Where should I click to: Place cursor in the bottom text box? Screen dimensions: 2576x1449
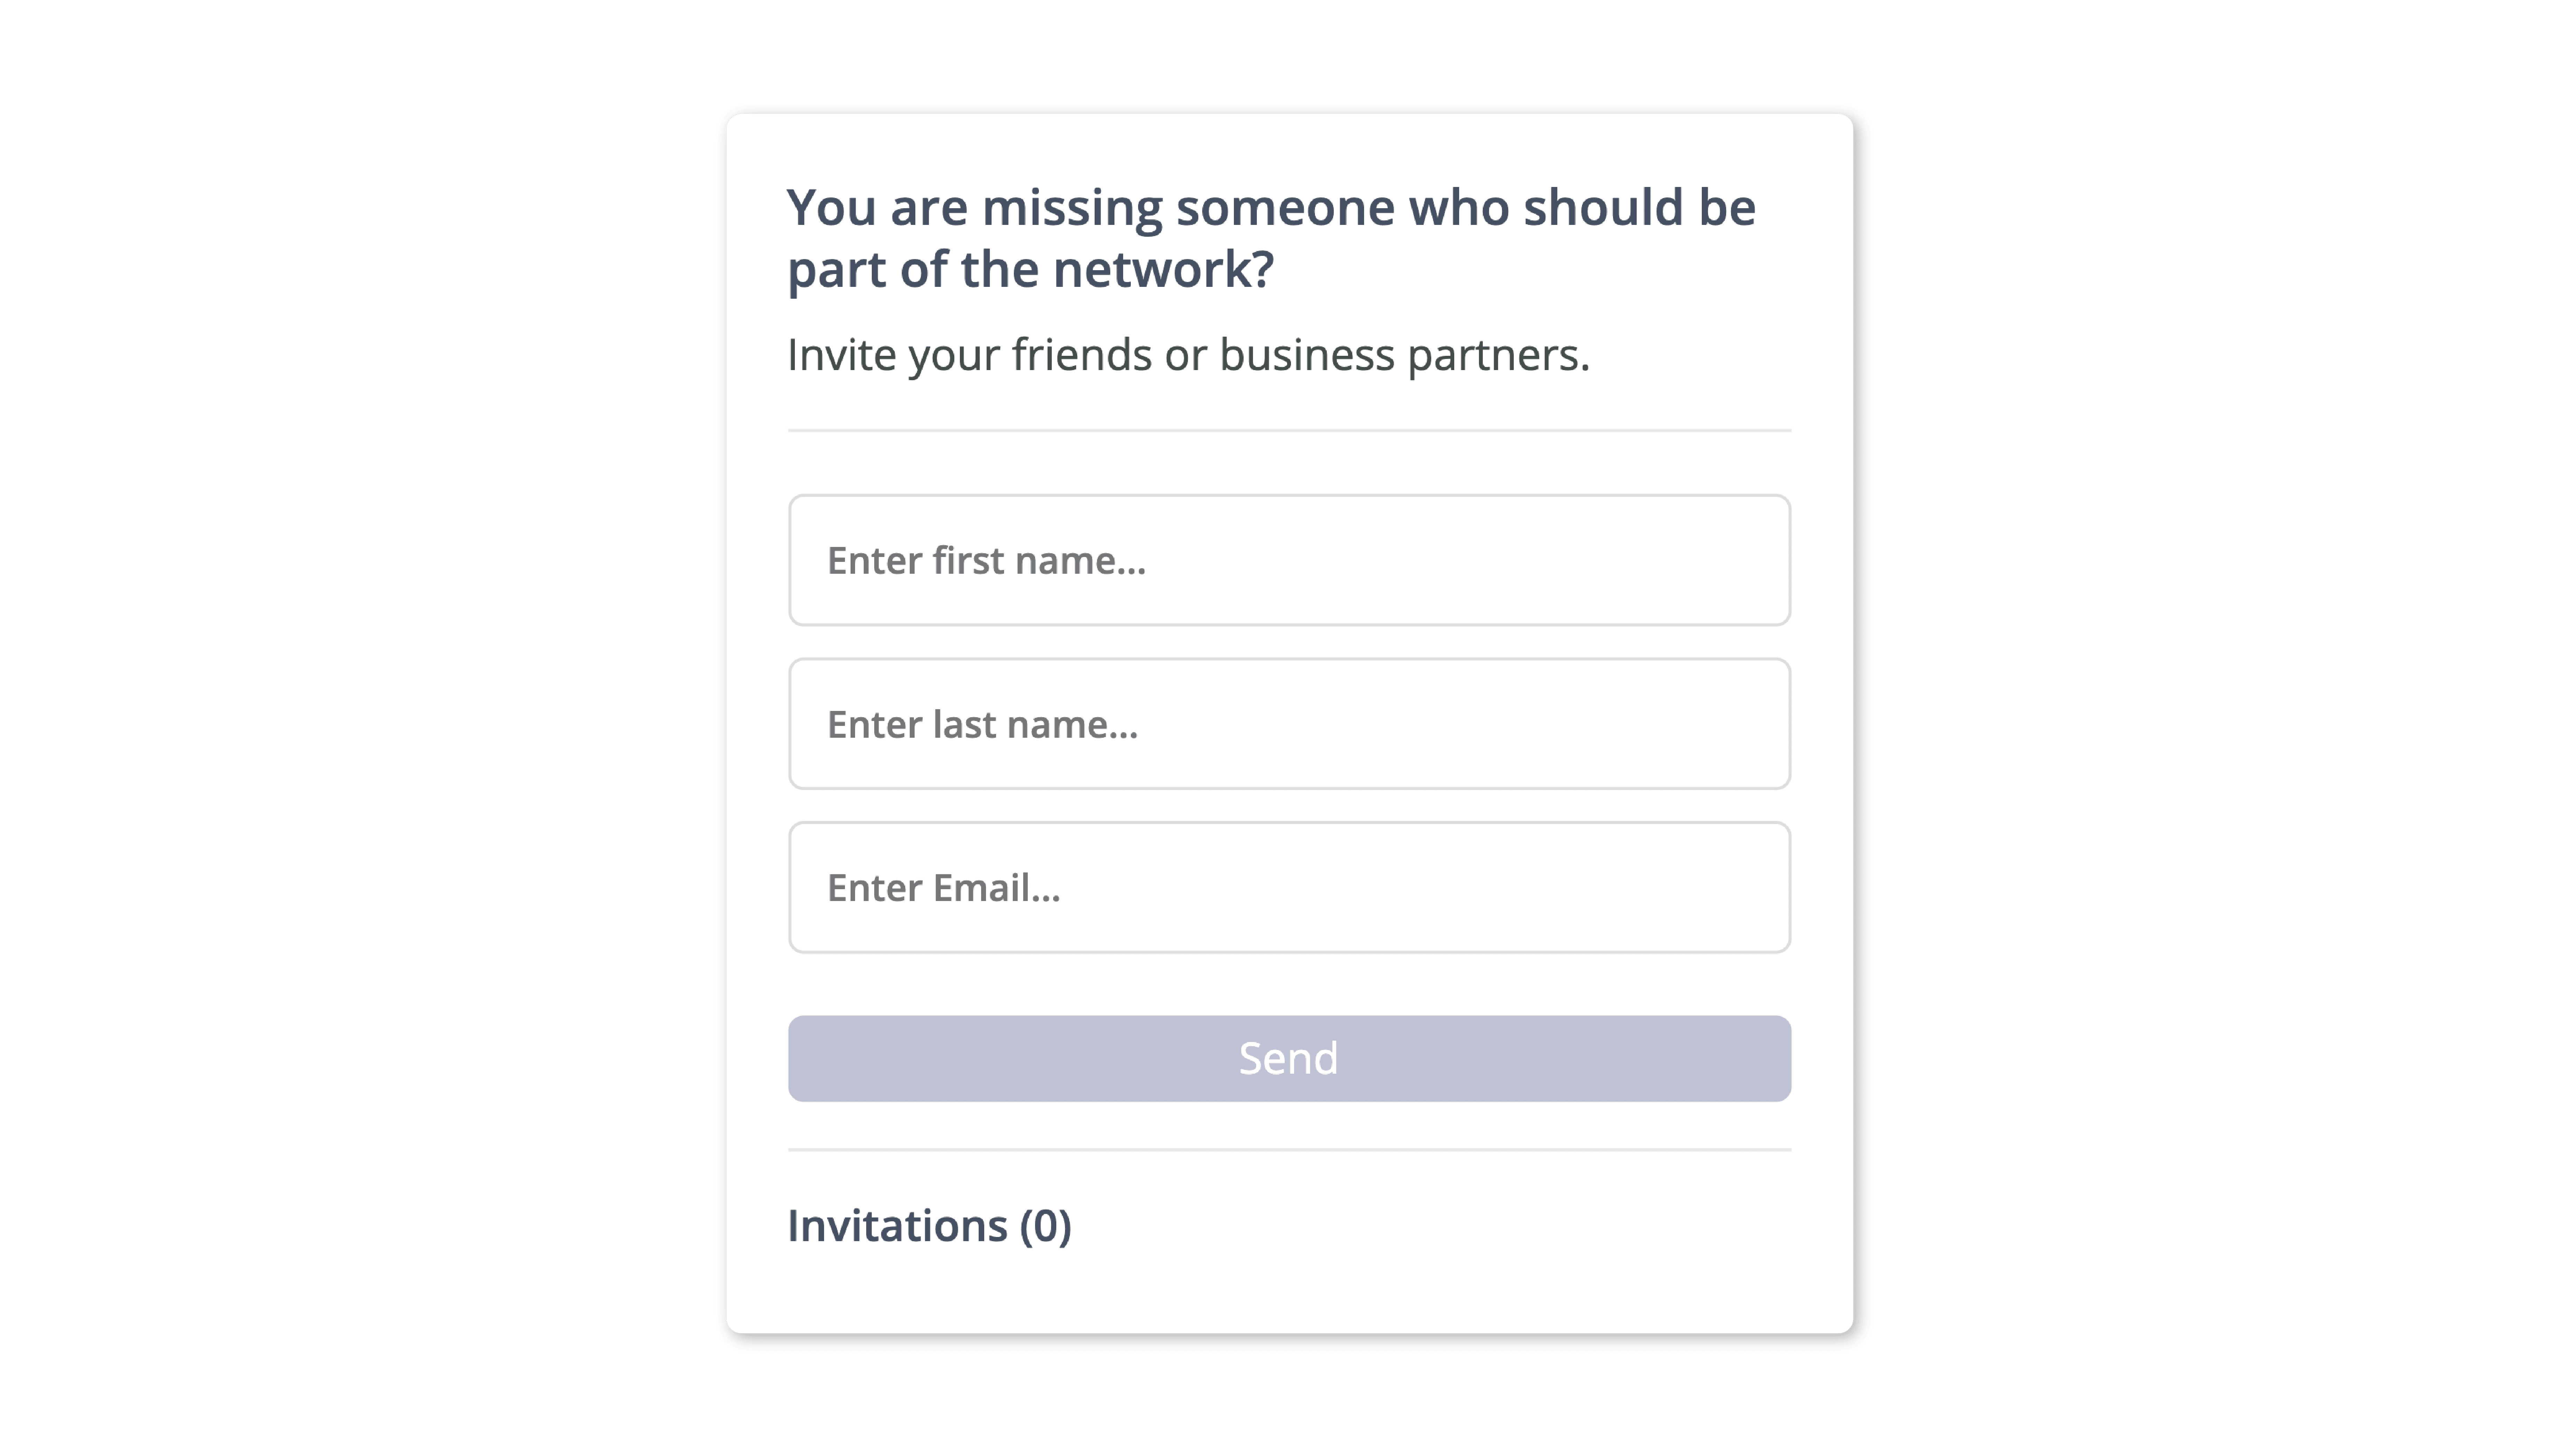click(x=1289, y=887)
